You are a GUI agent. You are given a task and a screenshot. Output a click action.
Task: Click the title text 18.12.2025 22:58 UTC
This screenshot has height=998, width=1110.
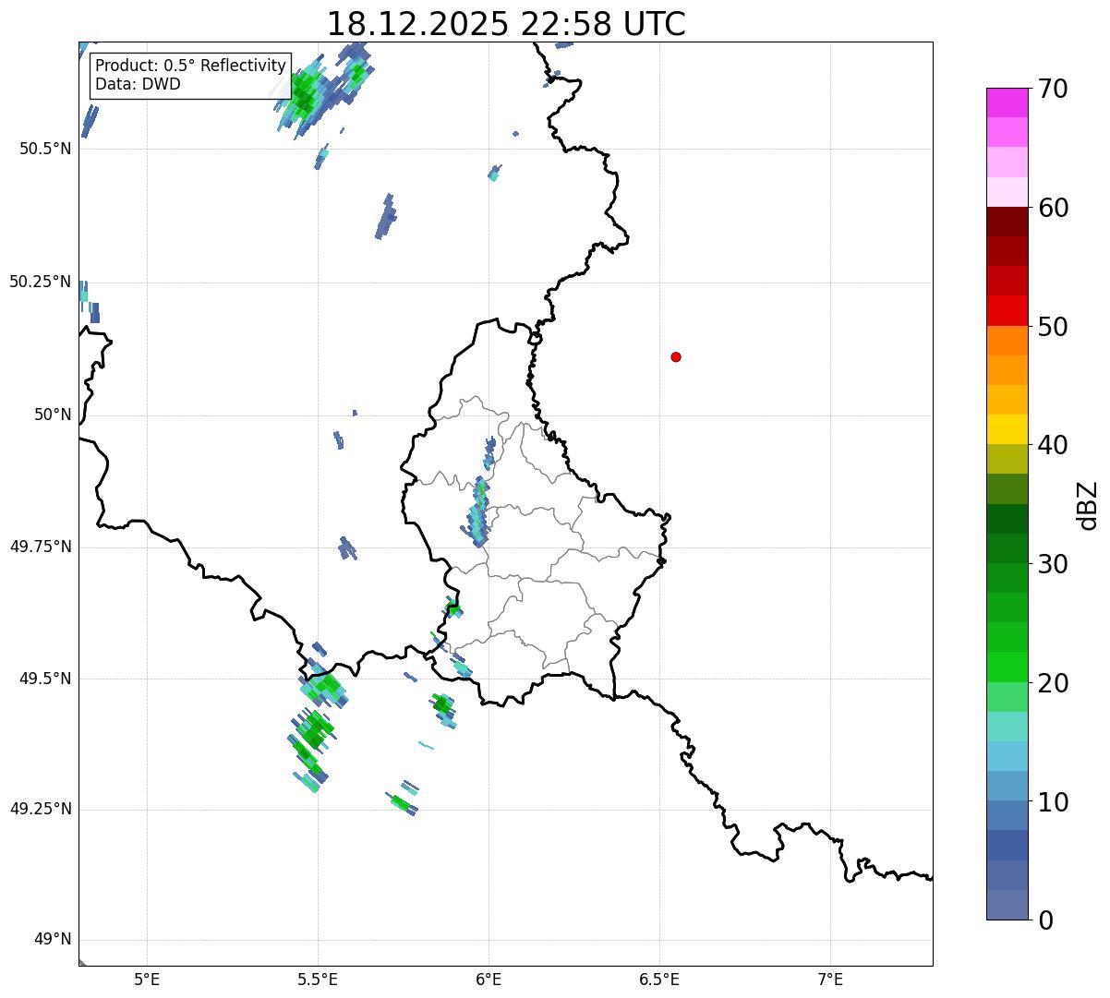point(506,23)
